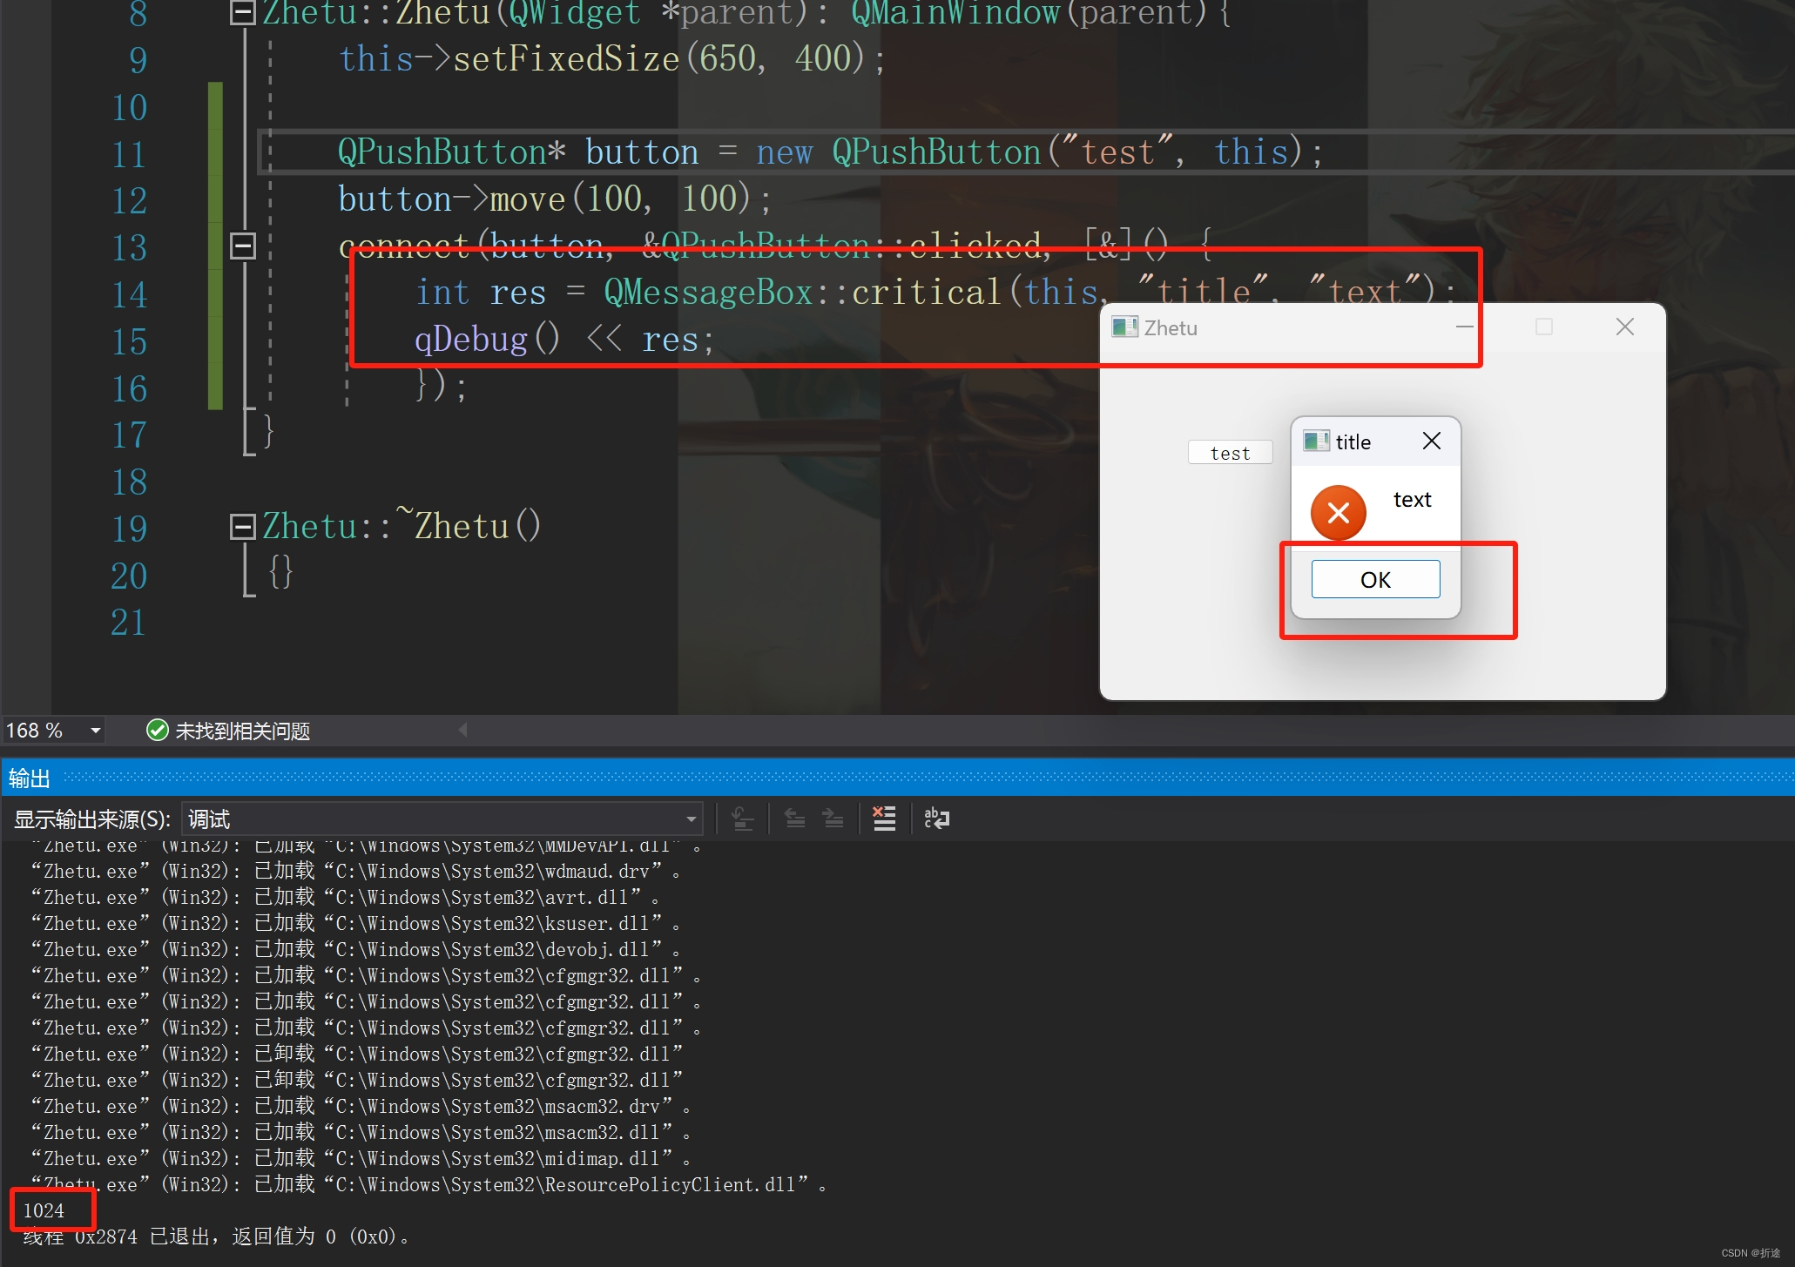This screenshot has width=1795, height=1267.
Task: Click the 输出 panel title tab
Action: (30, 778)
